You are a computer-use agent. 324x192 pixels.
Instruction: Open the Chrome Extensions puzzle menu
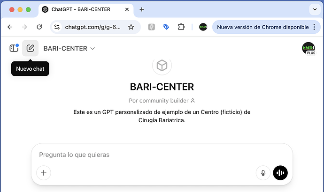pyautogui.click(x=181, y=27)
